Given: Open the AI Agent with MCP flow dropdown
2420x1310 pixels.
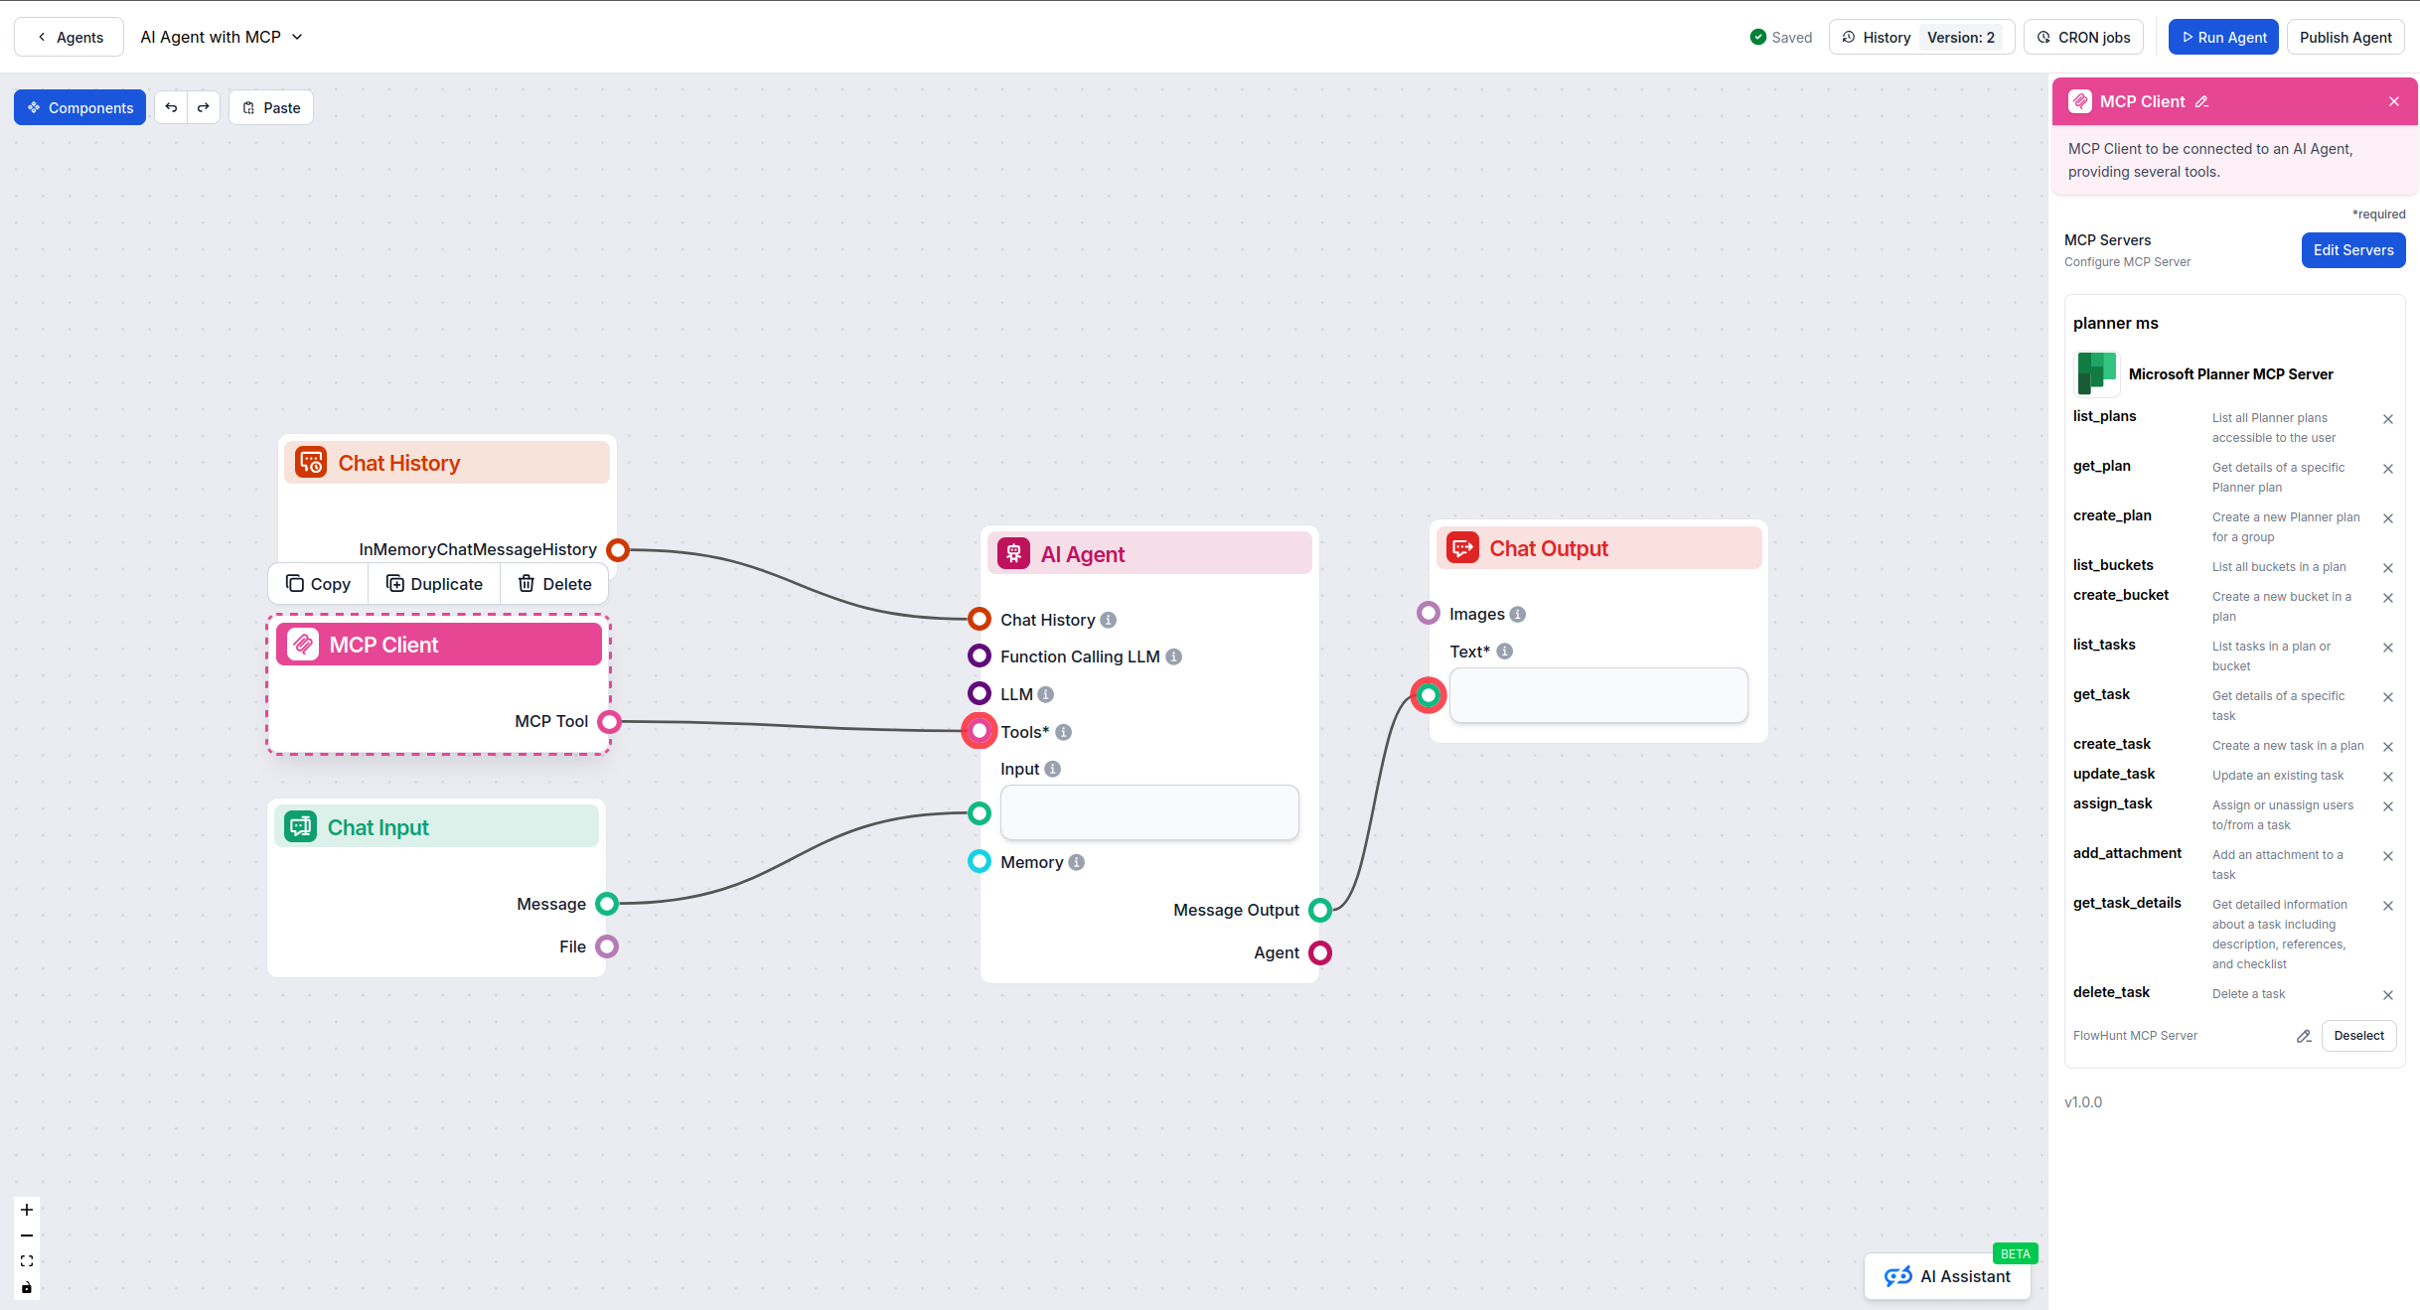Looking at the screenshot, I should pos(297,37).
